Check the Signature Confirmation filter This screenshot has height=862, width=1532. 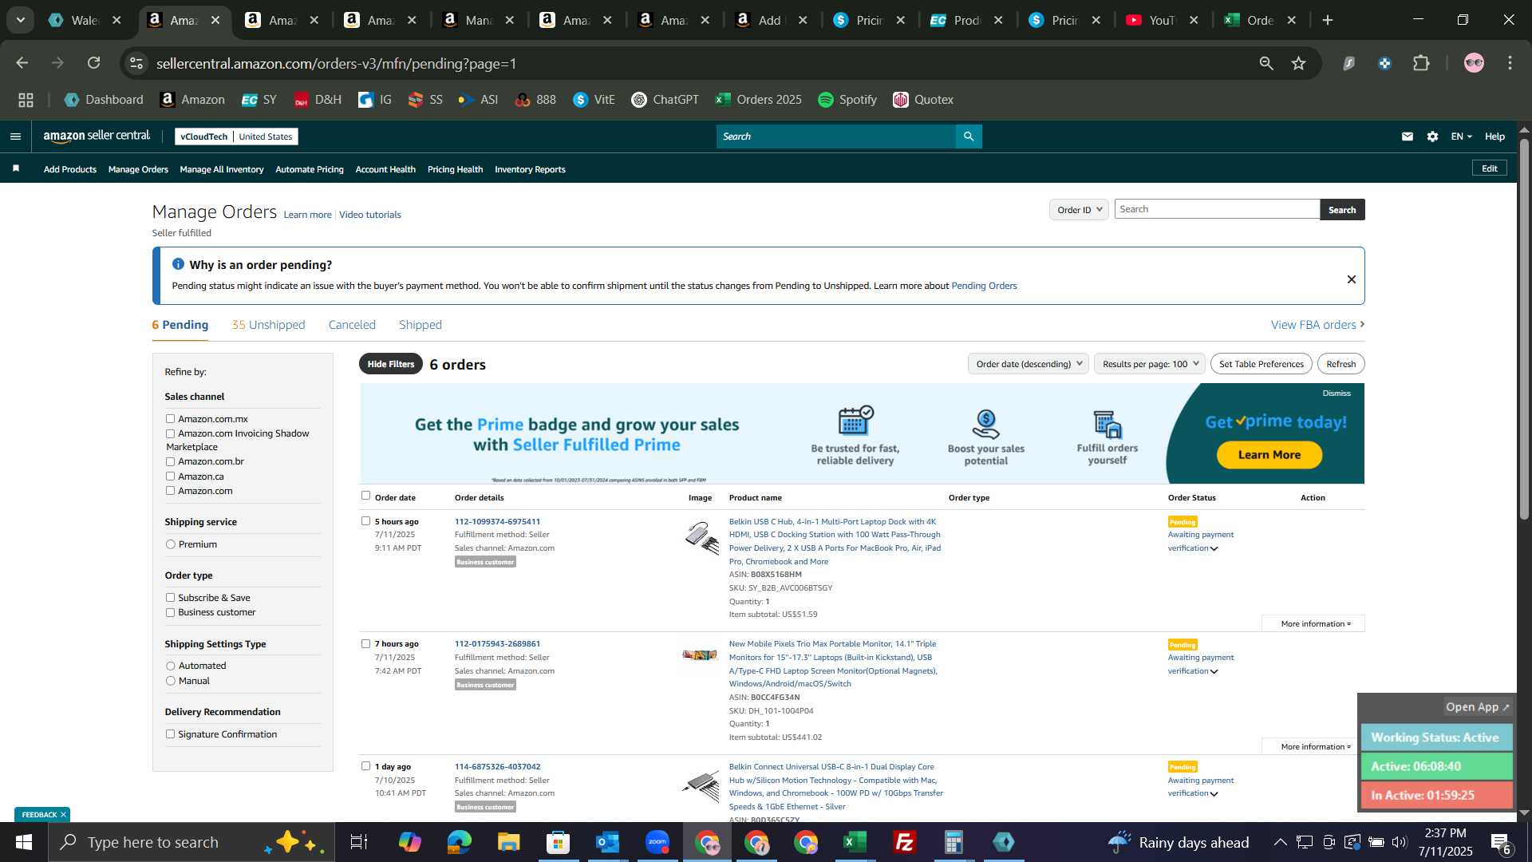point(170,734)
